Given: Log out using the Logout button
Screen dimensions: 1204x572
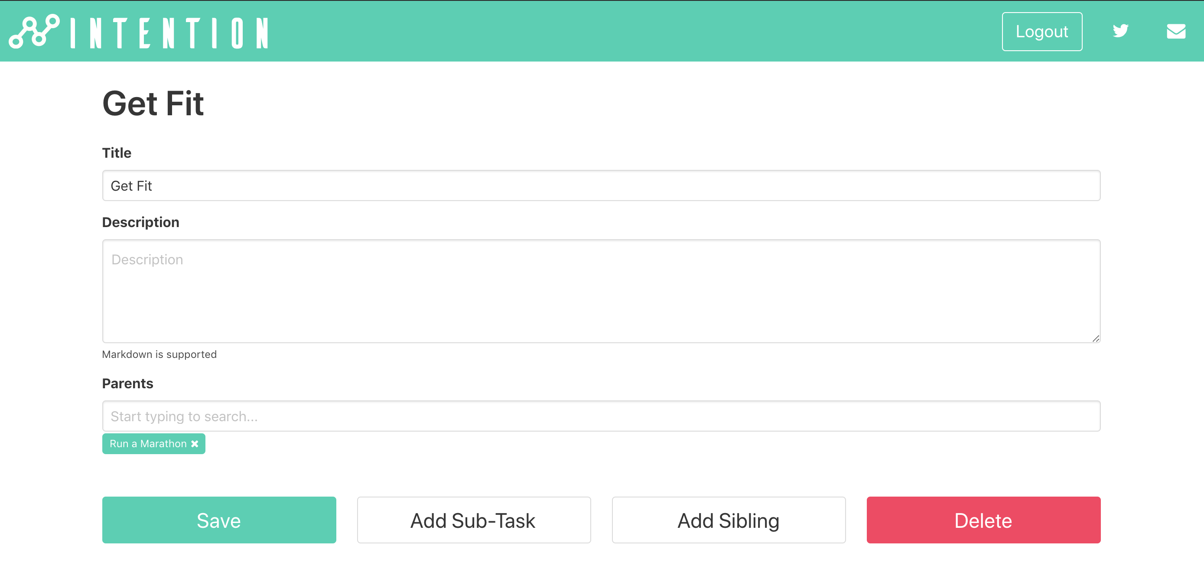Looking at the screenshot, I should 1042,31.
